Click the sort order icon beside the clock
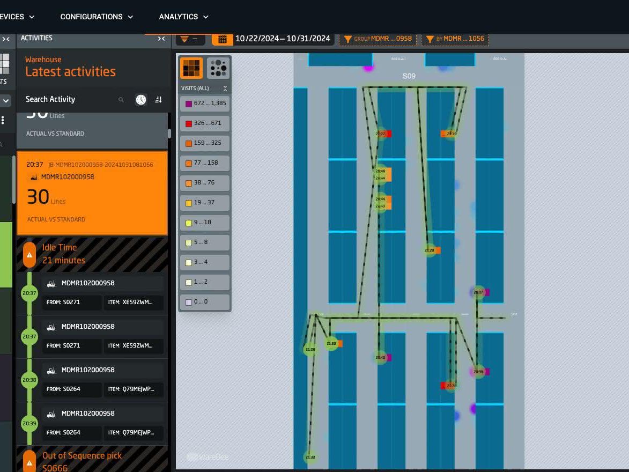This screenshot has width=629, height=472. point(158,100)
